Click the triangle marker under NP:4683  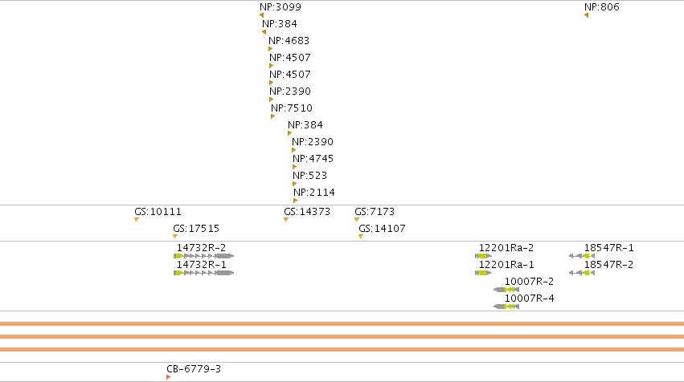click(x=270, y=49)
